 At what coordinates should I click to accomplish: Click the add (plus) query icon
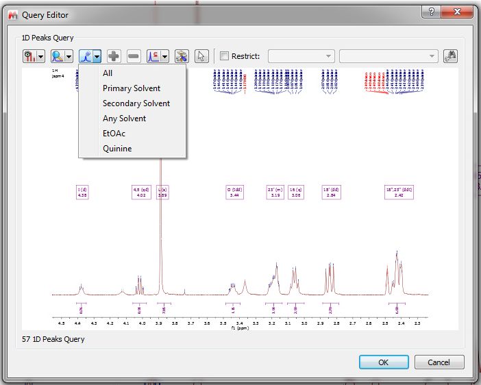(114, 56)
